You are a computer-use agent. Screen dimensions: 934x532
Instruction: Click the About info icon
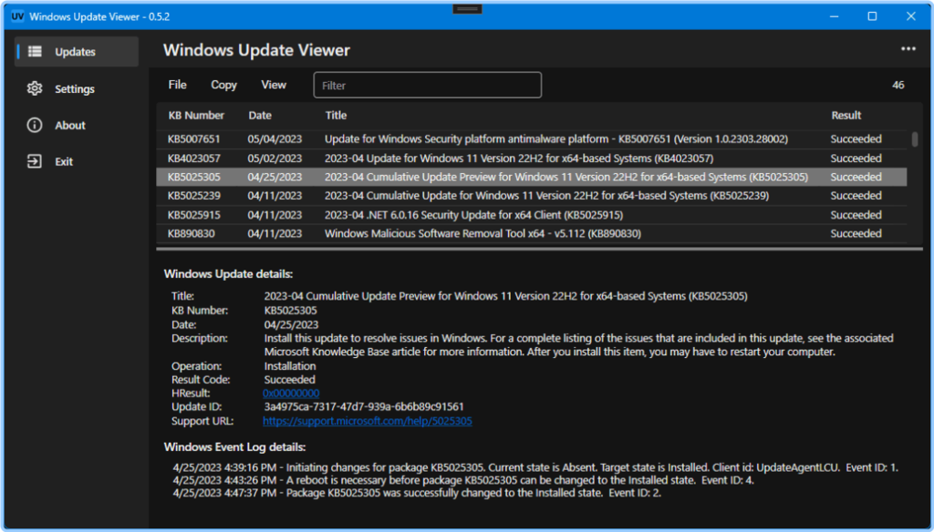[35, 125]
